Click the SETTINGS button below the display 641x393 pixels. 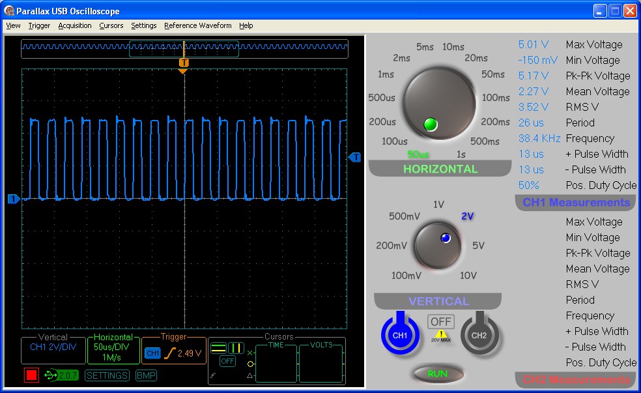click(x=107, y=375)
